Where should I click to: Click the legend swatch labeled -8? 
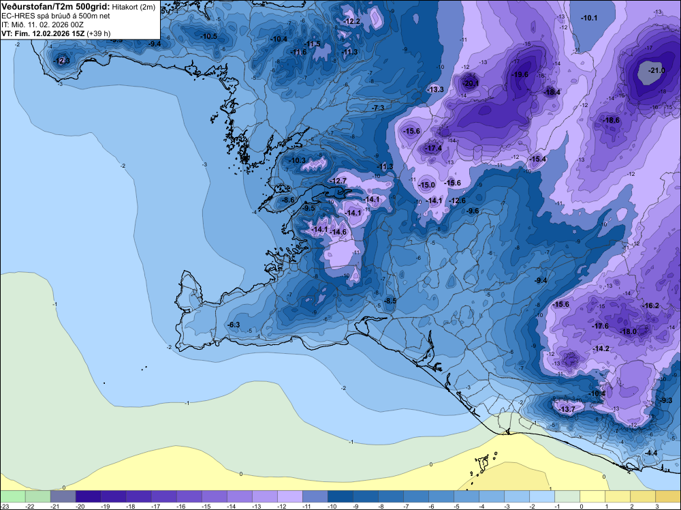coord(390,496)
